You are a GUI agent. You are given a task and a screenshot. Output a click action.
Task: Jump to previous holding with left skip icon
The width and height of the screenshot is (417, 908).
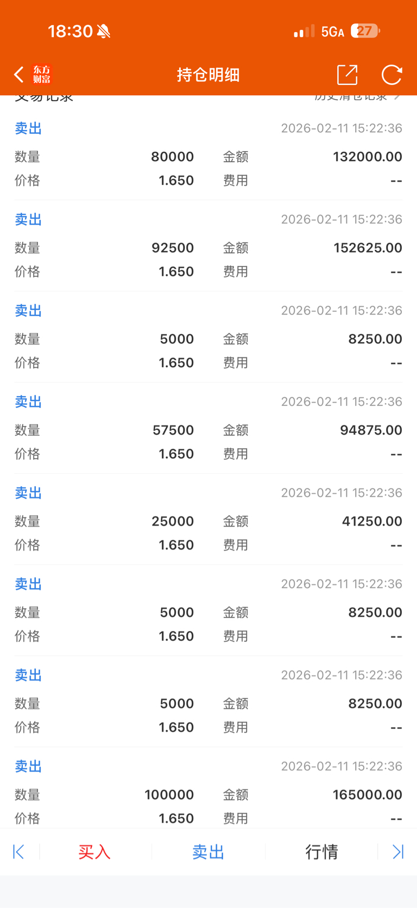pyautogui.click(x=18, y=851)
